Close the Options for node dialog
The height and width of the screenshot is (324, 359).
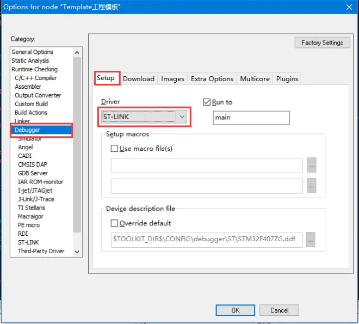pyautogui.click(x=349, y=7)
